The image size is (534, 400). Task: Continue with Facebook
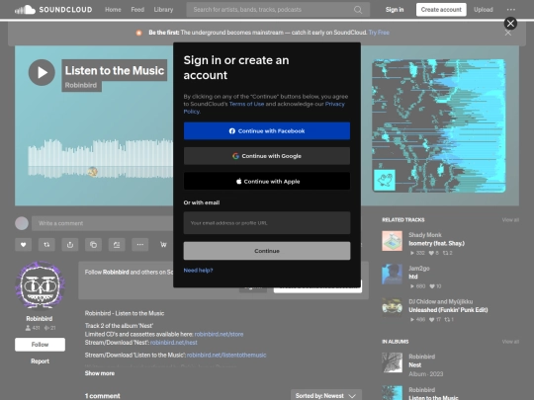(x=267, y=131)
